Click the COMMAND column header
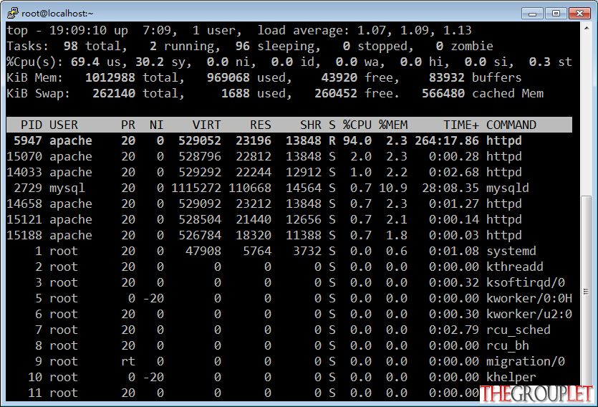Screen dimensions: 598x407 [x=511, y=125]
